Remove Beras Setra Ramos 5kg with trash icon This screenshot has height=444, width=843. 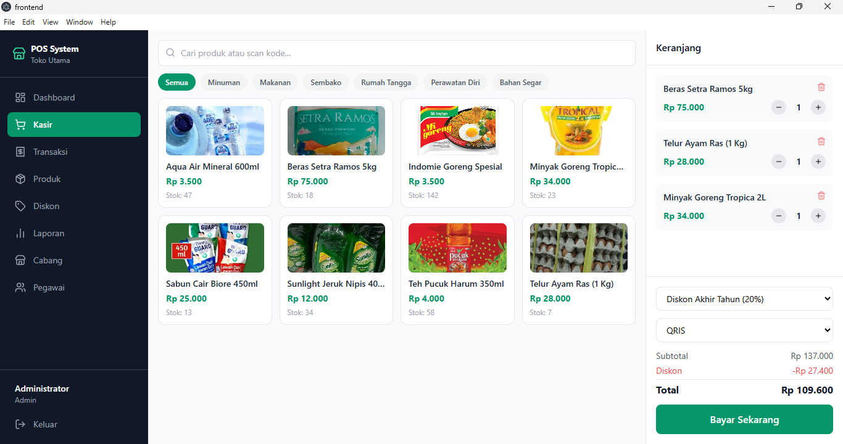[821, 87]
